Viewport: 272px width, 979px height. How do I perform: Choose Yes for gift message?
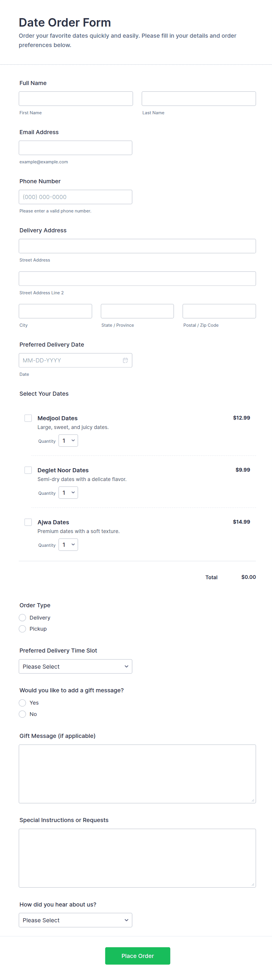[23, 703]
